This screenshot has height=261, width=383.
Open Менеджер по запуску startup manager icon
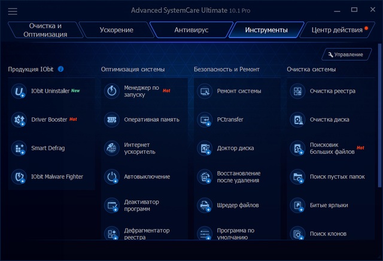[x=112, y=92]
